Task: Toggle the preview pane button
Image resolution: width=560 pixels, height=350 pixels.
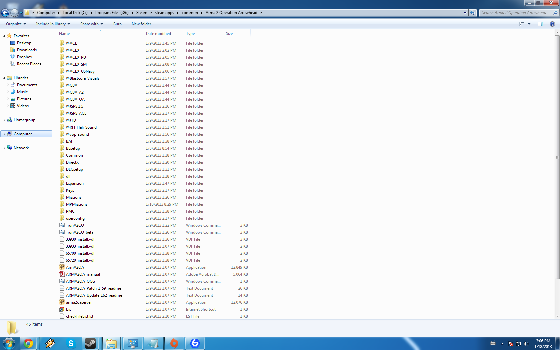Action: coord(540,24)
